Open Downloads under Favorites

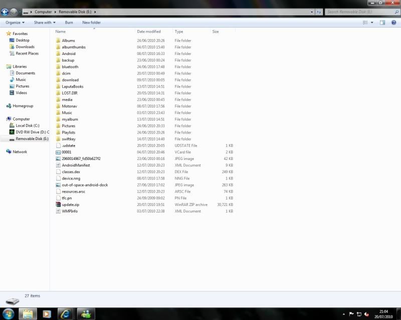[x=25, y=47]
